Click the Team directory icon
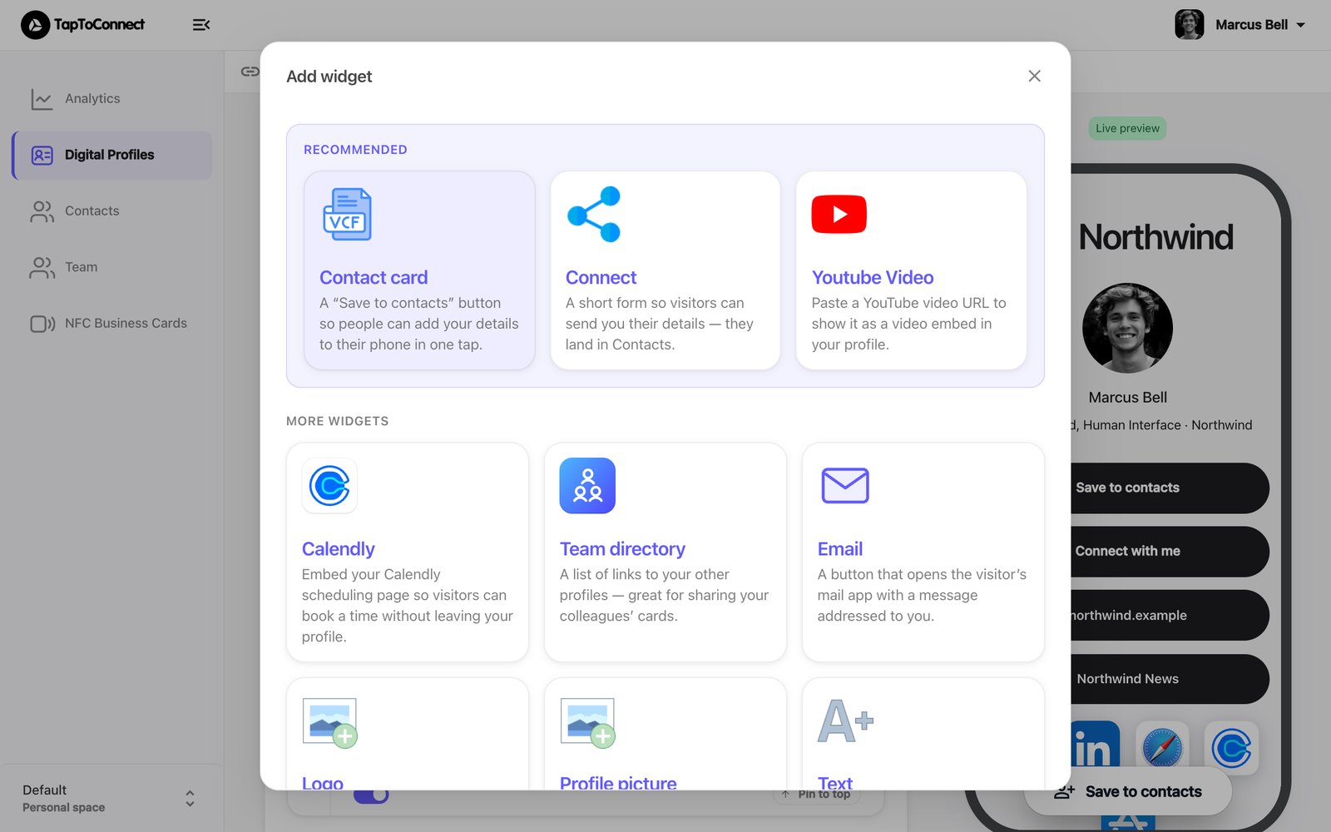Screen dimensions: 1331x832 (x=587, y=485)
